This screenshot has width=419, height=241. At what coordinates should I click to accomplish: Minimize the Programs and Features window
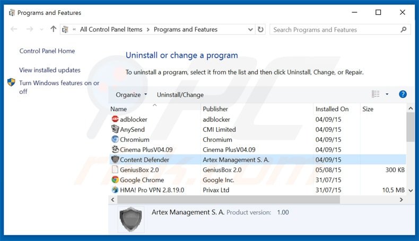(x=354, y=12)
